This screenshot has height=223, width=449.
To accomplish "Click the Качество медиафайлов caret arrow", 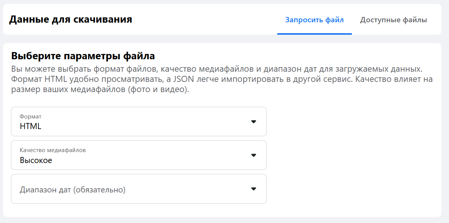I will click(x=253, y=155).
